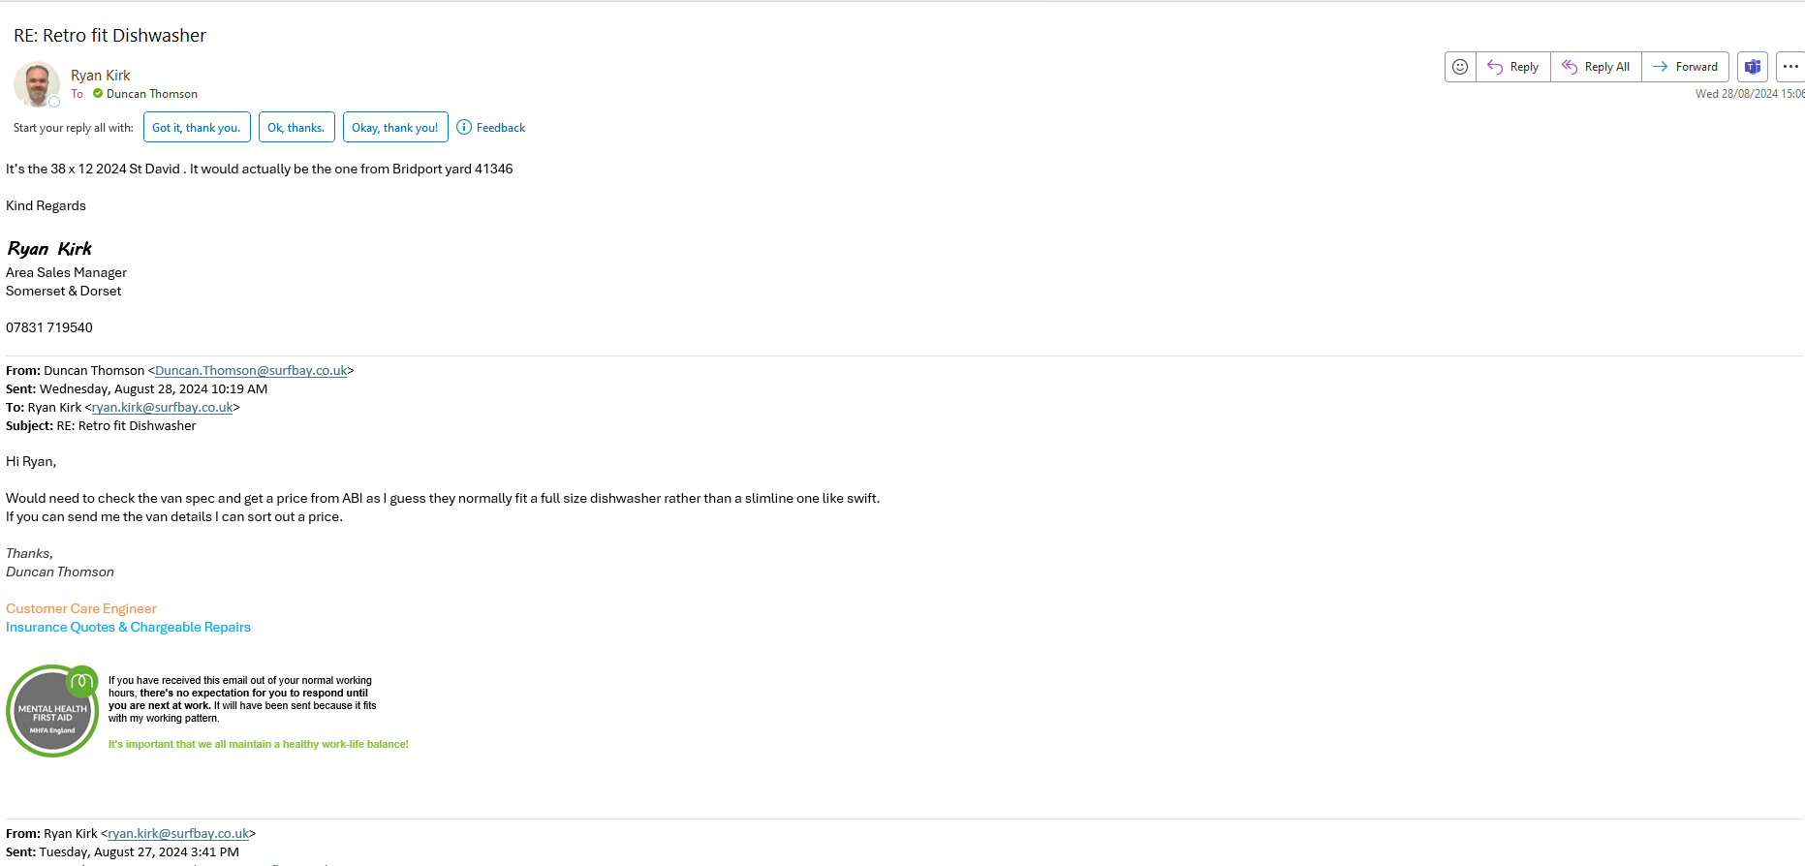The width and height of the screenshot is (1805, 866).
Task: Open the More actions ellipsis menu
Action: pos(1789,67)
